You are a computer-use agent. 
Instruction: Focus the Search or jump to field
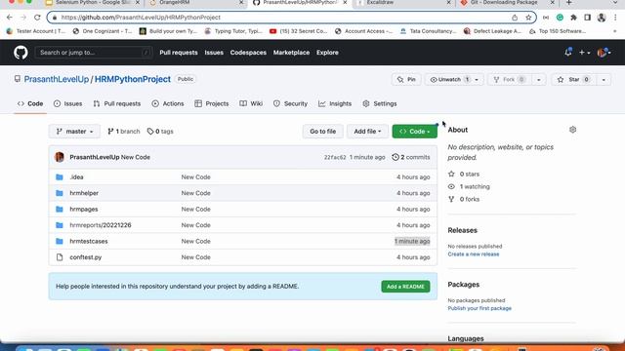click(94, 53)
